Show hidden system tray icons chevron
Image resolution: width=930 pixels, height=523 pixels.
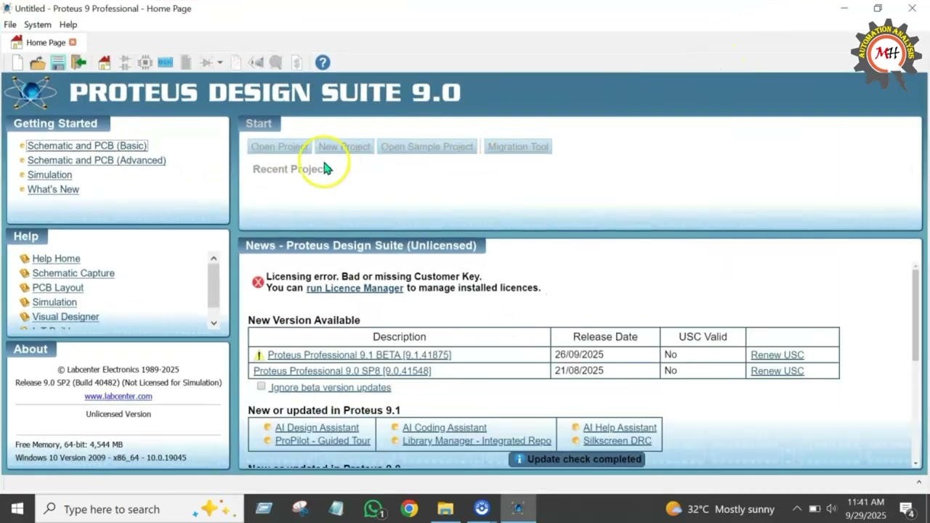pos(797,509)
